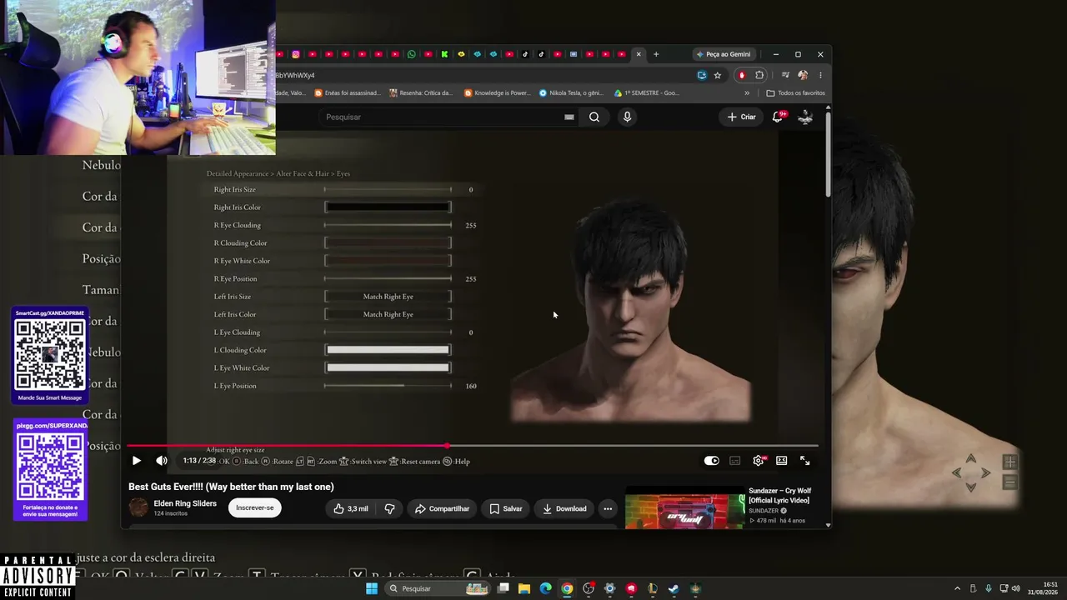This screenshot has height=600, width=1067.
Task: Expand hidden bookmarks chevron
Action: tap(747, 93)
